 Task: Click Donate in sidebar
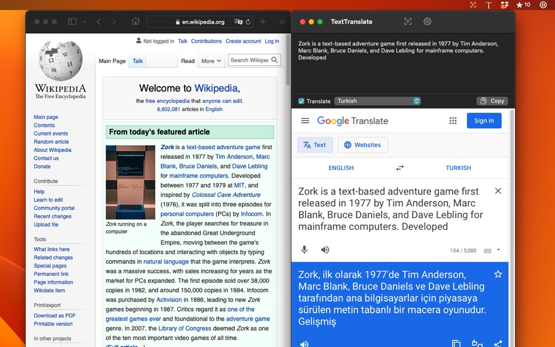(42, 166)
